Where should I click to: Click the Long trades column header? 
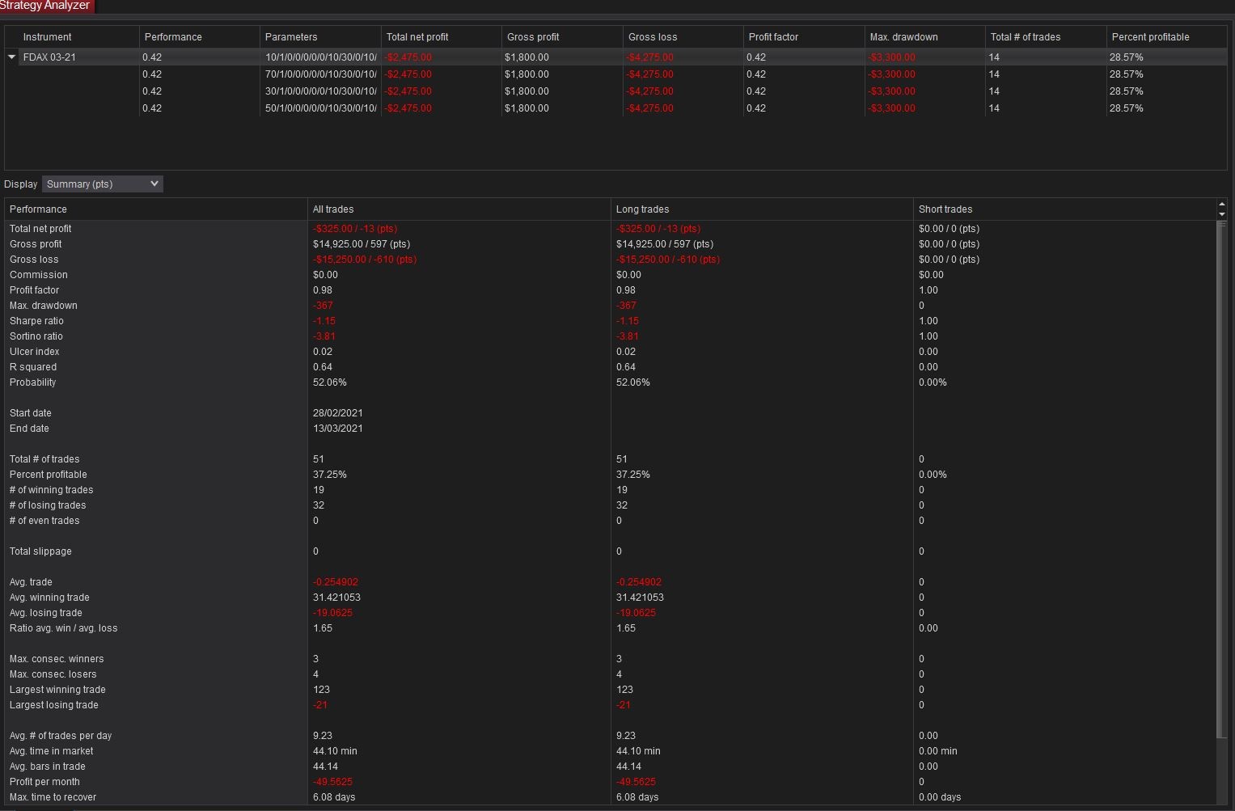(642, 209)
